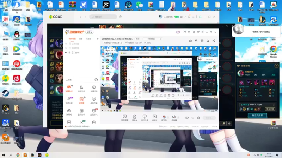
Task: Expand the account dropdown chevron in QQ音乐
Action: 185,17
